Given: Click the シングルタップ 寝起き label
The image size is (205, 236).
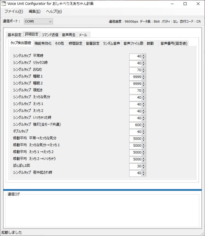Looking at the screenshot, I should click(x=28, y=90).
